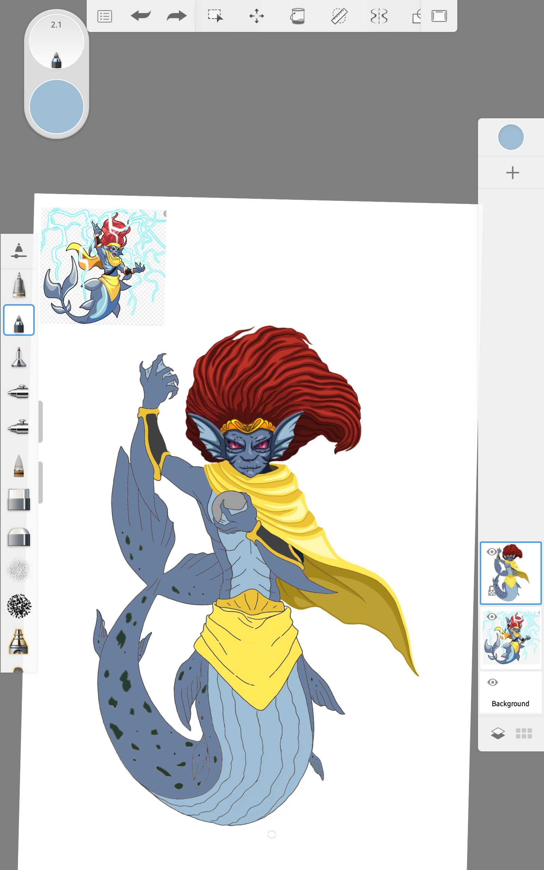Select the soft grainy speckle brush

click(x=19, y=570)
